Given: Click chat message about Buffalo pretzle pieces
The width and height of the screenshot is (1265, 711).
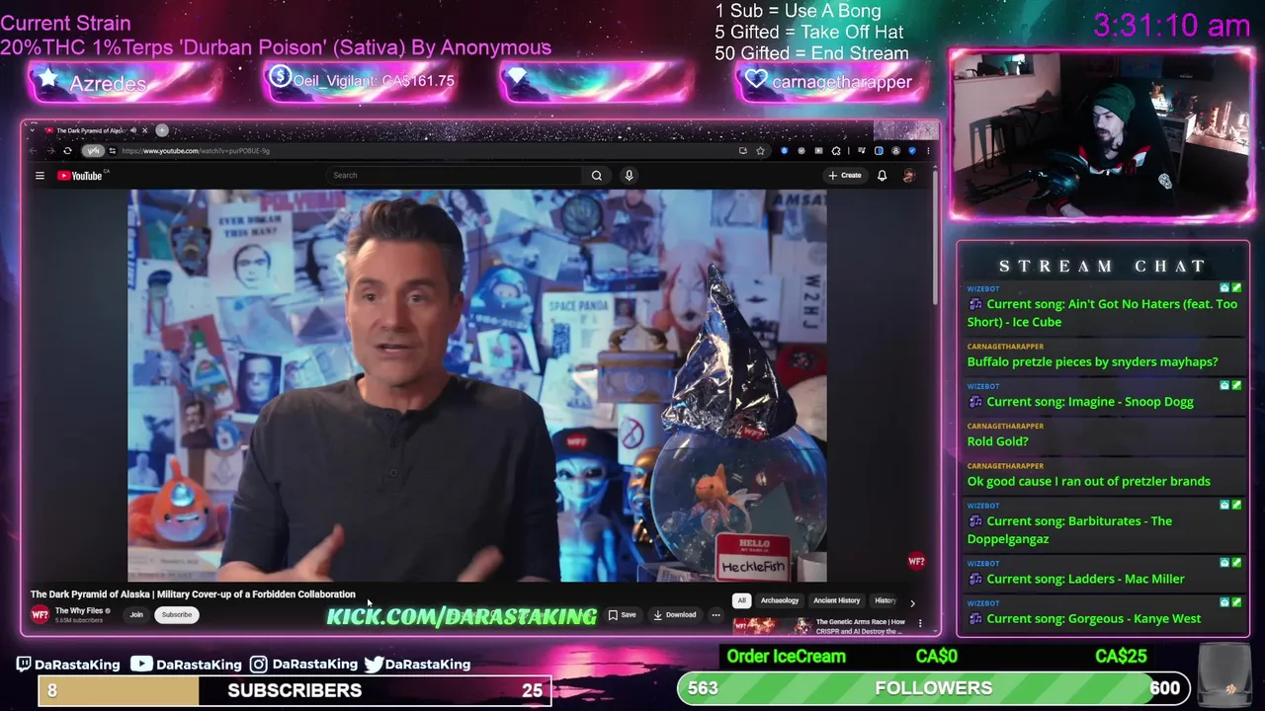Looking at the screenshot, I should [1093, 362].
